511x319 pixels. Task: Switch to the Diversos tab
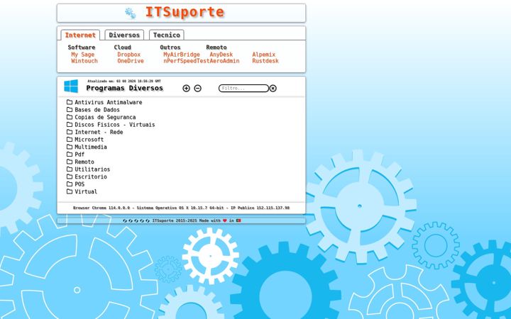(124, 35)
